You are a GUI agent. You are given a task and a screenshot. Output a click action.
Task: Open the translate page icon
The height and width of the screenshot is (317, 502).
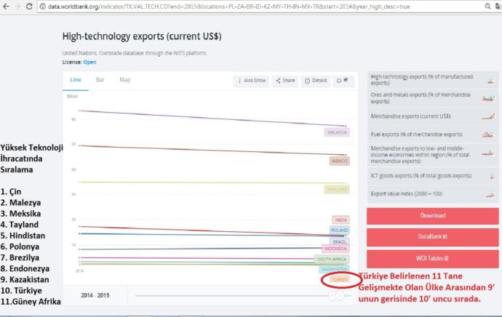[498, 7]
